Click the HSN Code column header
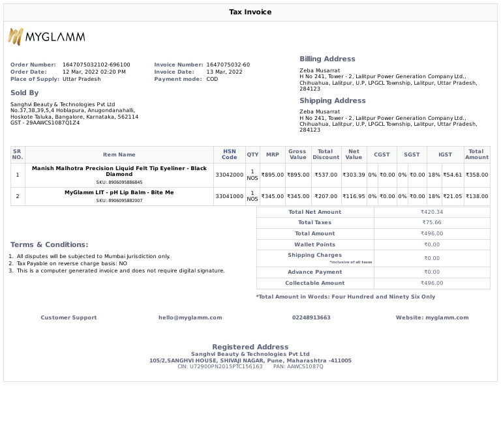Screen dimensions: 501x438 (x=230, y=154)
